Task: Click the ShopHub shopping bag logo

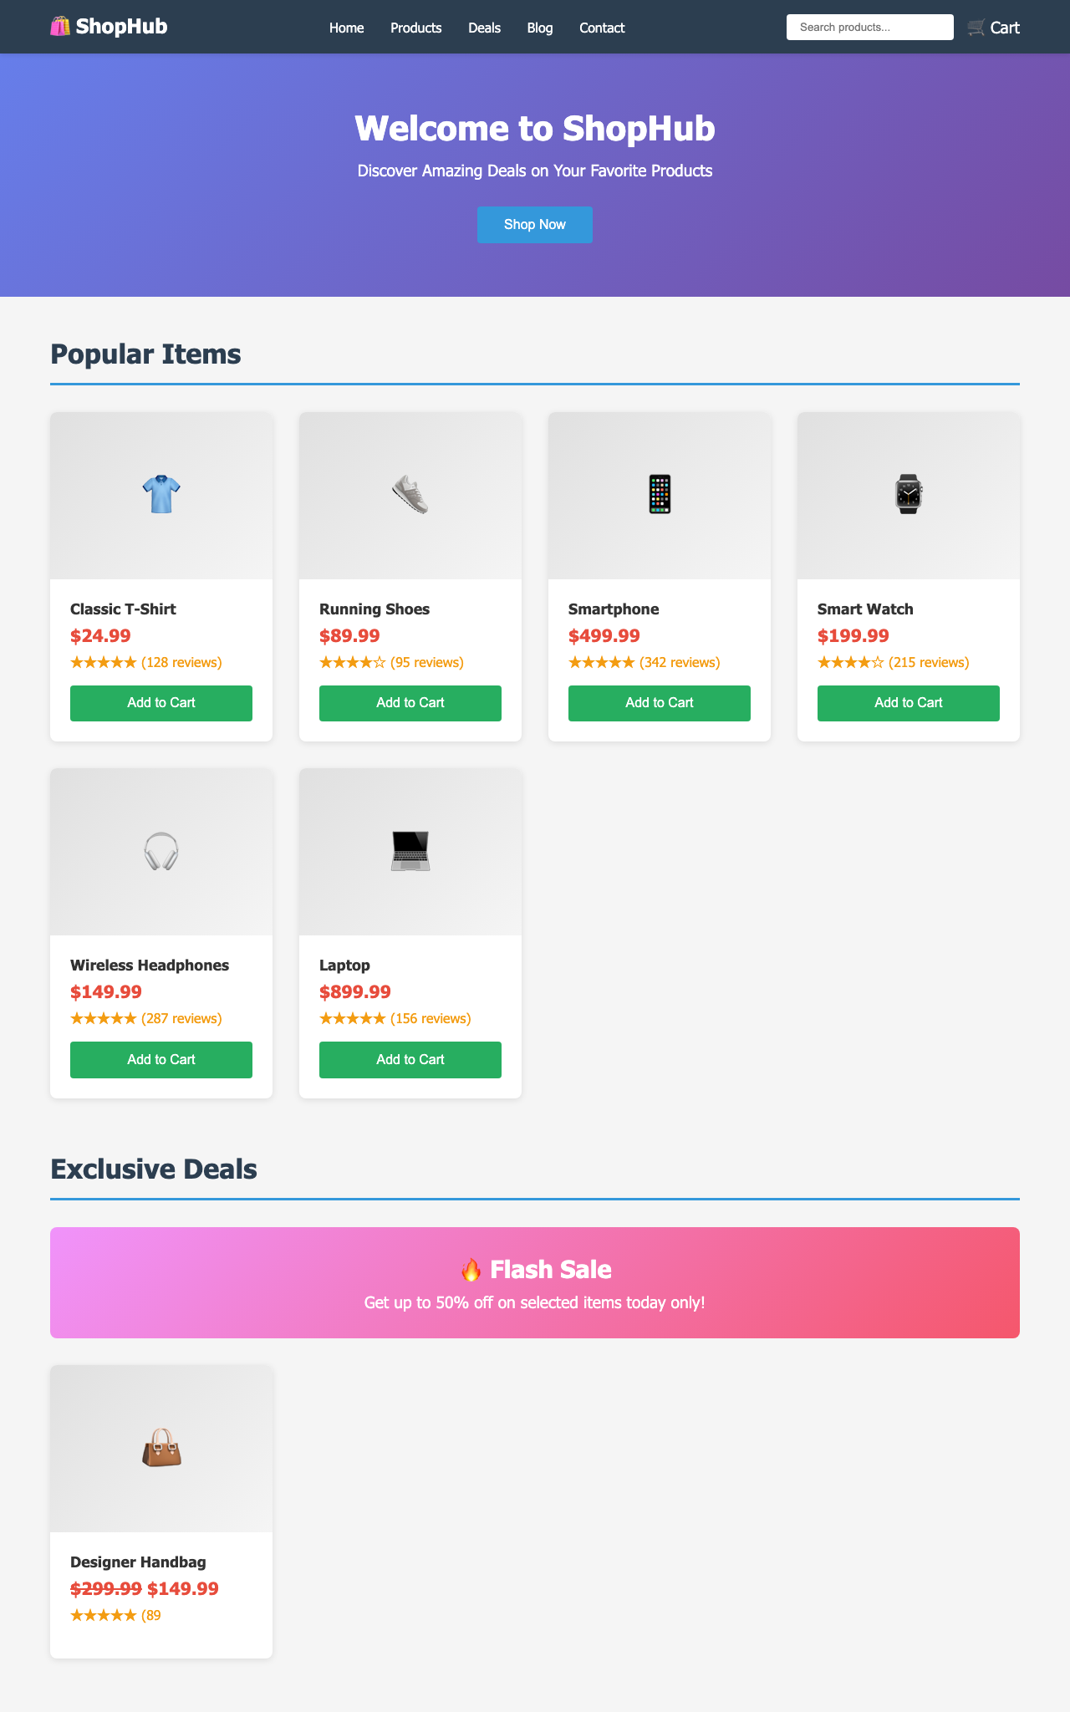Action: 59,26
